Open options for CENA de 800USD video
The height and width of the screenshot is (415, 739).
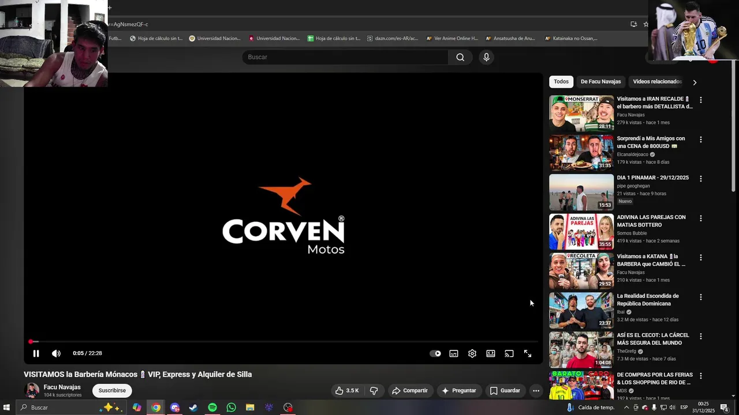click(701, 139)
